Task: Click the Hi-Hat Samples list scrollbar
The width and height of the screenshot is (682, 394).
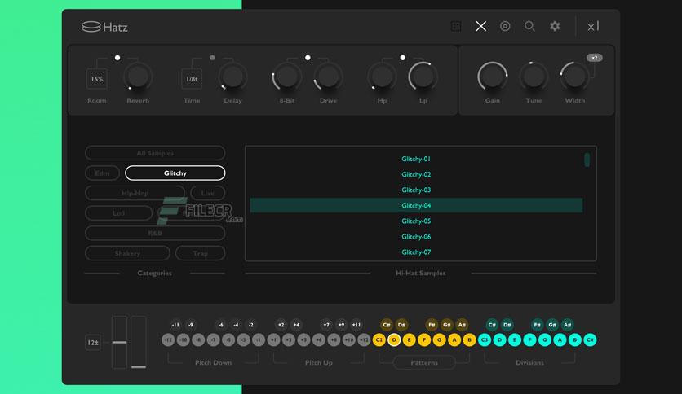Action: point(587,160)
